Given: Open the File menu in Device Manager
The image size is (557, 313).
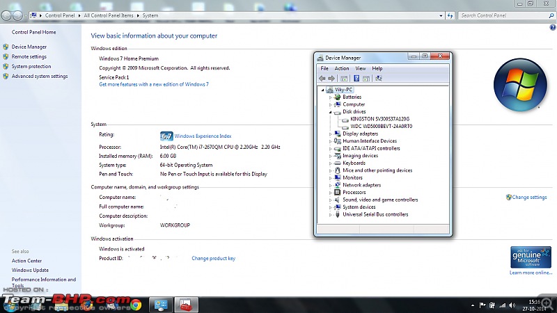Looking at the screenshot, I should point(324,68).
